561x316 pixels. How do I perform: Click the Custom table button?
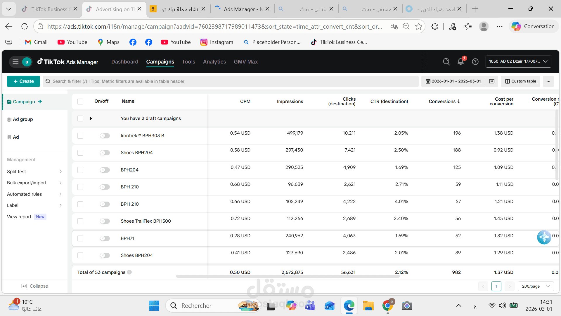(x=520, y=81)
